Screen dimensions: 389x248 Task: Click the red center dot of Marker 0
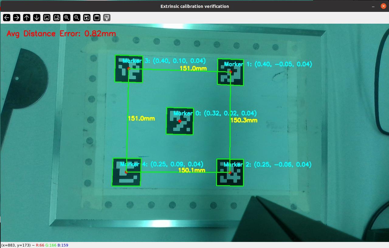click(x=180, y=121)
